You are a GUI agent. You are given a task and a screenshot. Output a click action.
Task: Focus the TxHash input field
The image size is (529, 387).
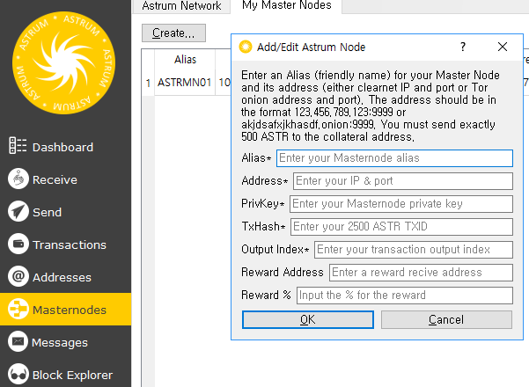401,227
